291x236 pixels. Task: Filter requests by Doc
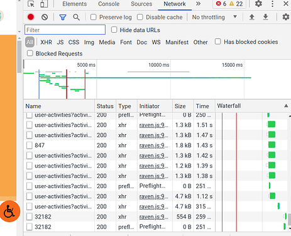[x=142, y=42]
